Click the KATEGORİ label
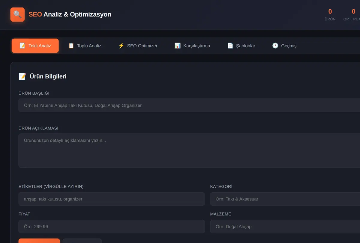Viewport: 360px width, 243px height. click(221, 186)
